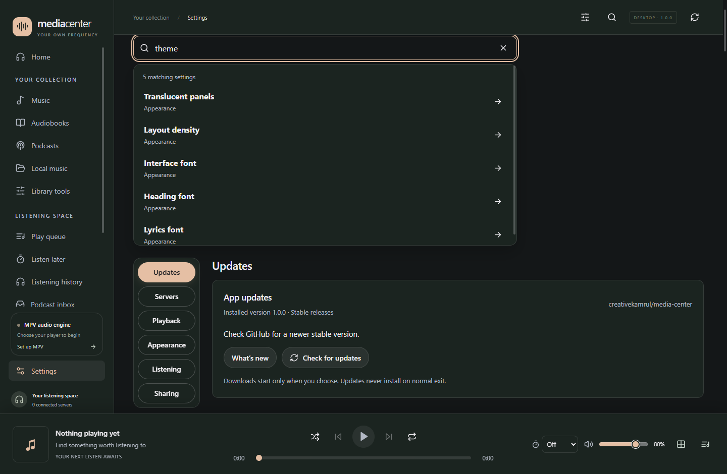
Task: Click the refresh sync icon in header
Action: [x=695, y=17]
